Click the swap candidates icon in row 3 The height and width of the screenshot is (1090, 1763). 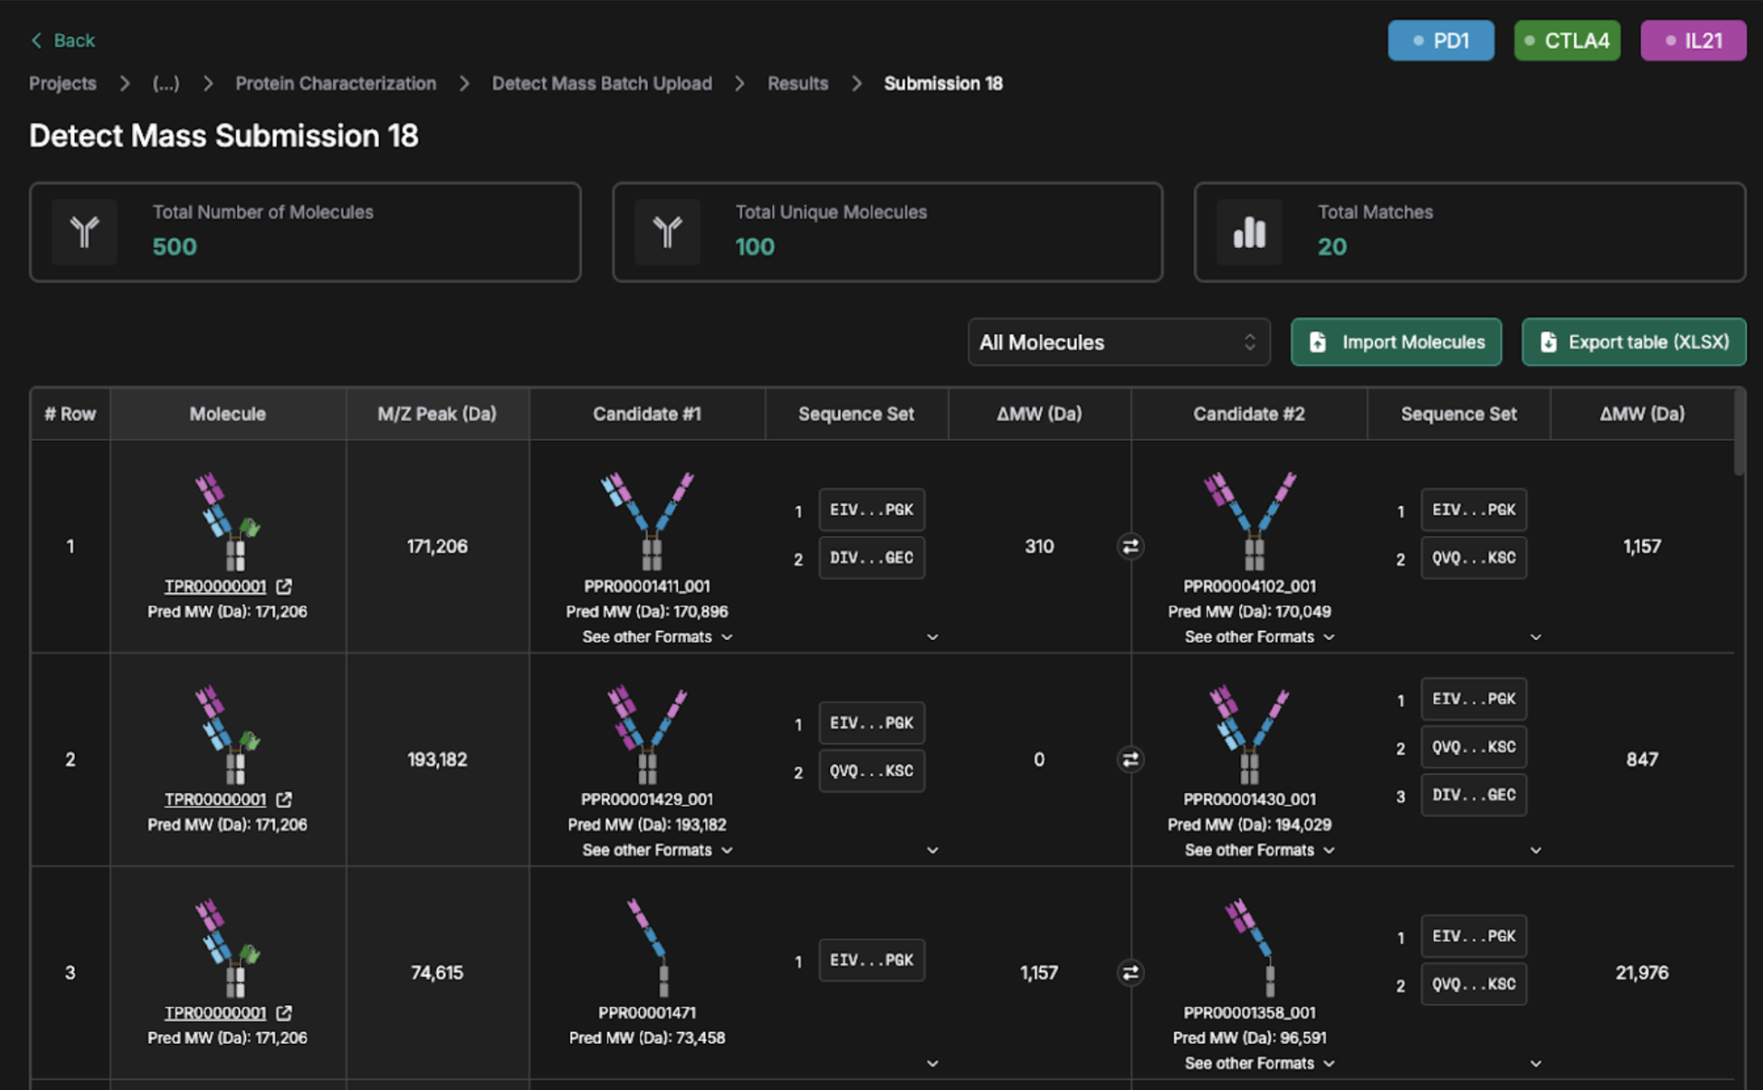(1130, 973)
